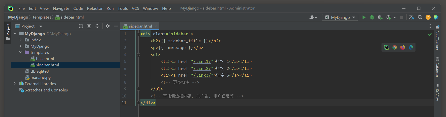Click the PyCharm logo icon in title bar
This screenshot has width=446, height=117.
(11, 8)
